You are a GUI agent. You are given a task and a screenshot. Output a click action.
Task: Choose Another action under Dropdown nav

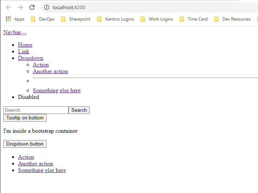(50, 71)
